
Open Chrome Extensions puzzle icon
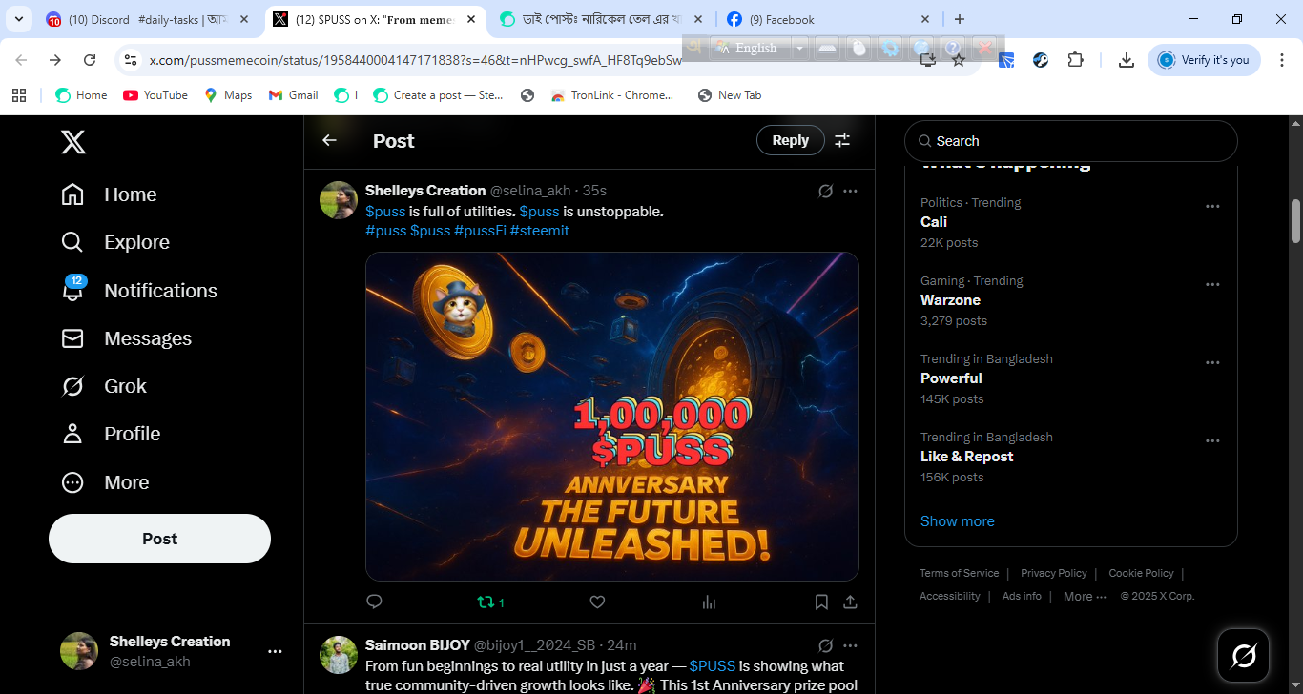(1075, 60)
